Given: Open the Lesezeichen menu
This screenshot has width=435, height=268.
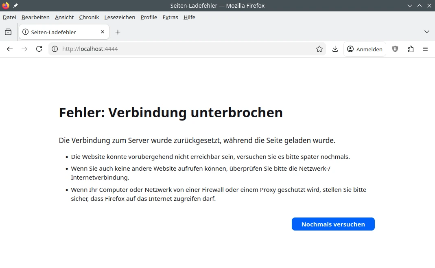Looking at the screenshot, I should (x=120, y=17).
